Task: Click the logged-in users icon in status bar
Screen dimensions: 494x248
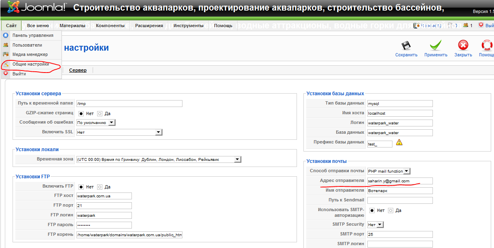Action: coord(466,25)
